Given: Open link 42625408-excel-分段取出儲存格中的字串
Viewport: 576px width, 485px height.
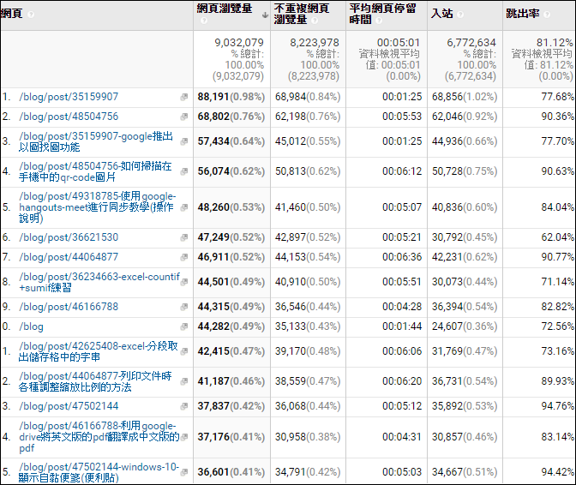Looking at the screenshot, I should (x=98, y=351).
